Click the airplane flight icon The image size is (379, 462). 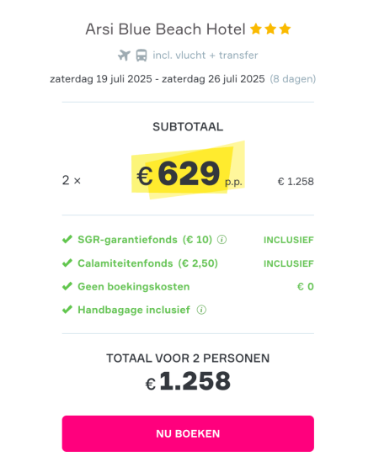(124, 56)
